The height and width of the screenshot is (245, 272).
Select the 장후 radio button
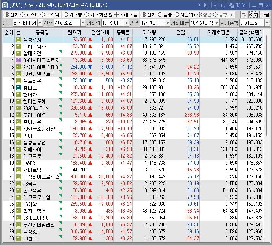[x=215, y=14]
